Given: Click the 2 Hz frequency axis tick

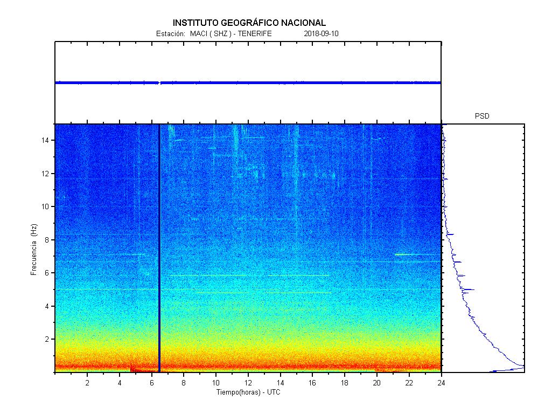Looking at the screenshot, I should (47, 339).
